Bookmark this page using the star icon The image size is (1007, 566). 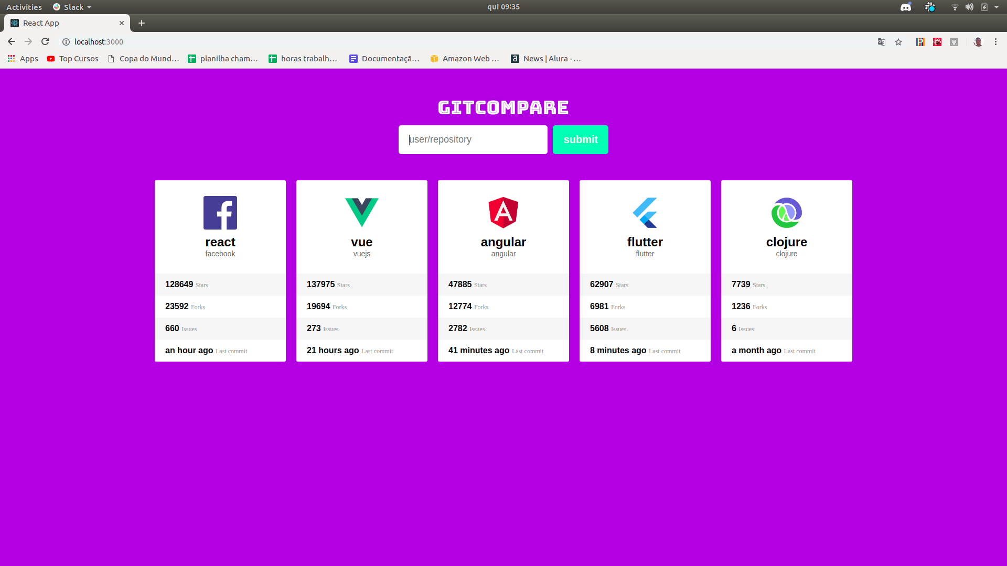[x=898, y=42]
